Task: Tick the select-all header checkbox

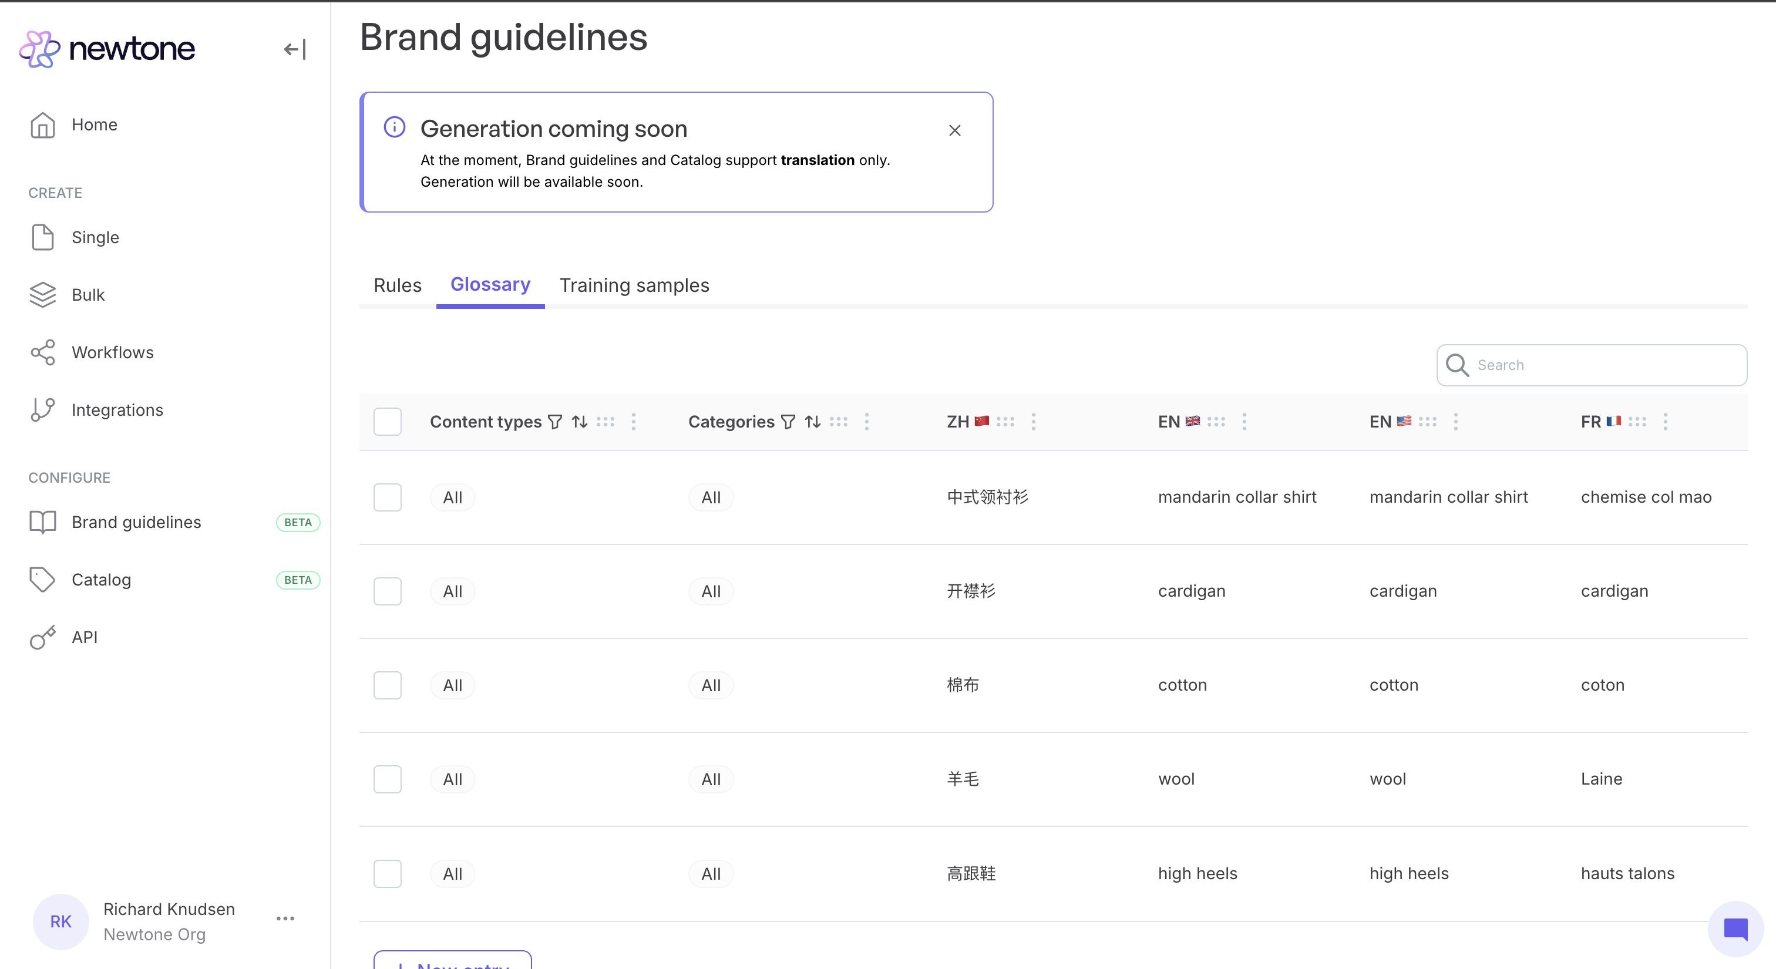Action: click(x=388, y=422)
